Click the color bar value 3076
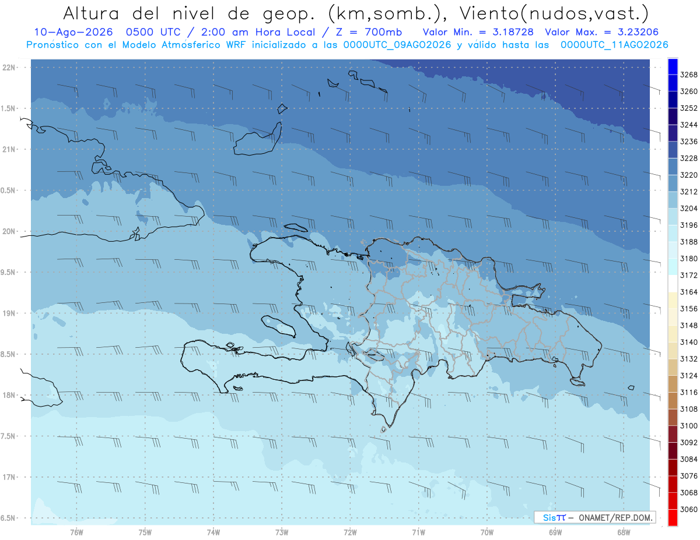 (689, 476)
